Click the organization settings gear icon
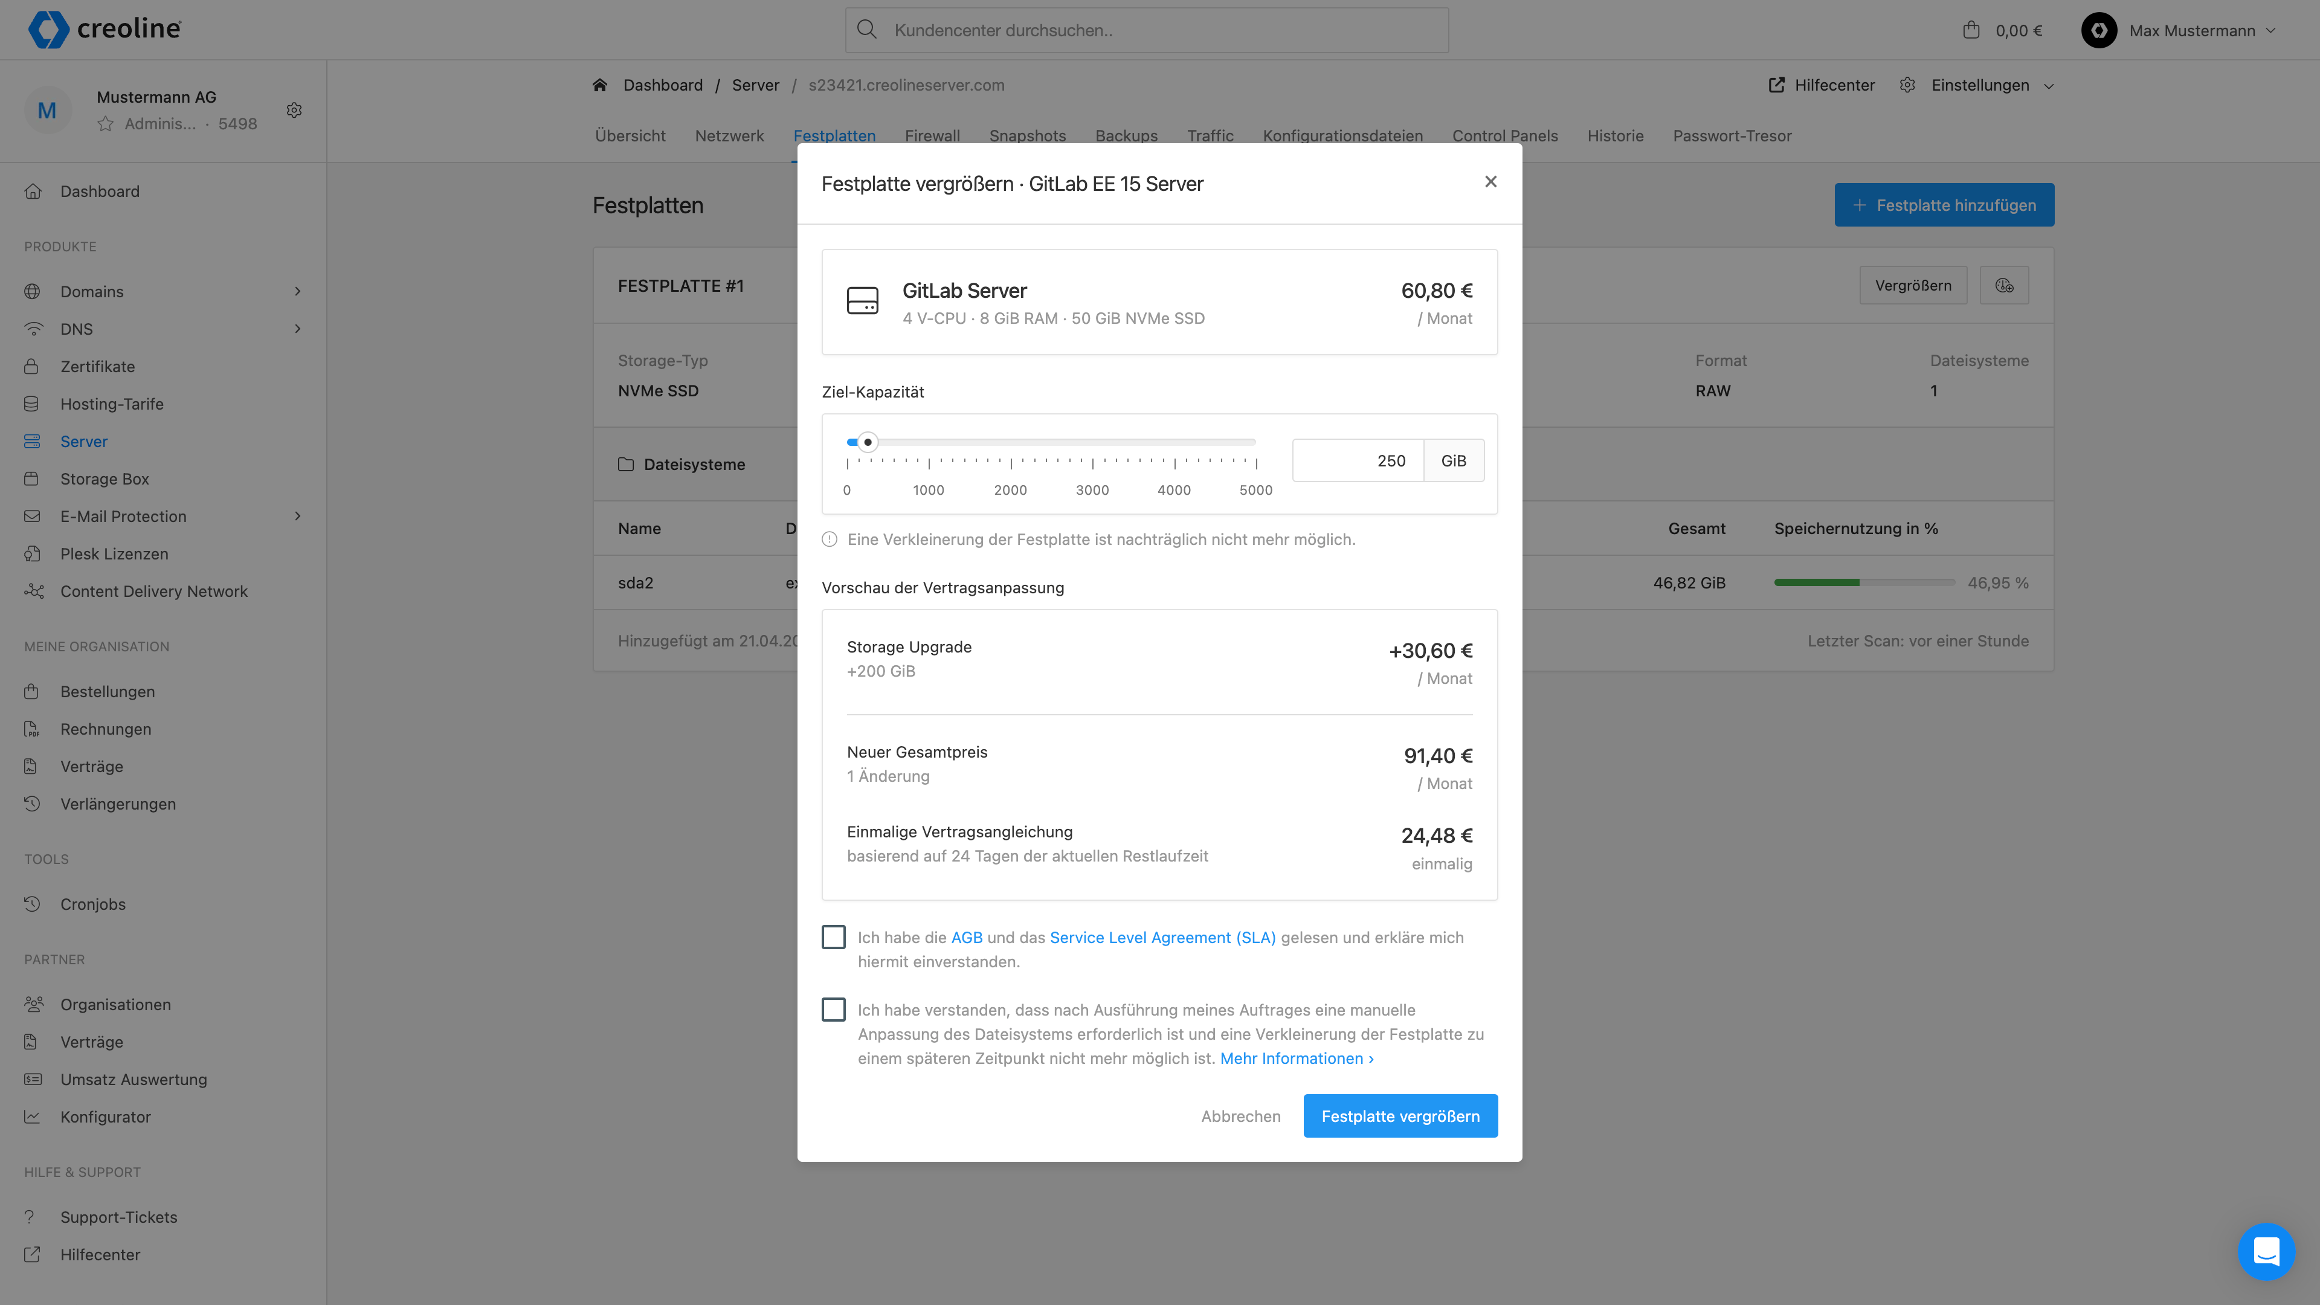Image resolution: width=2320 pixels, height=1305 pixels. (294, 110)
